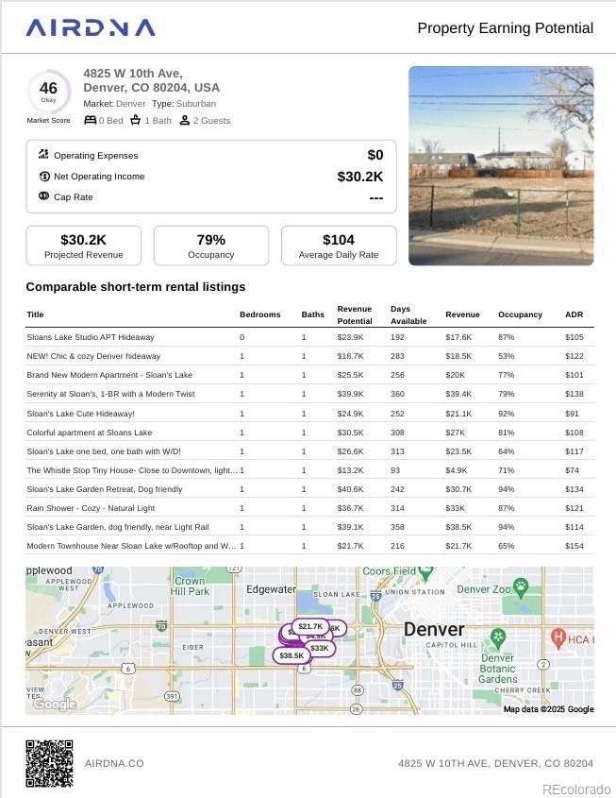The width and height of the screenshot is (616, 798).
Task: Click the QR code in footer
Action: (x=49, y=763)
